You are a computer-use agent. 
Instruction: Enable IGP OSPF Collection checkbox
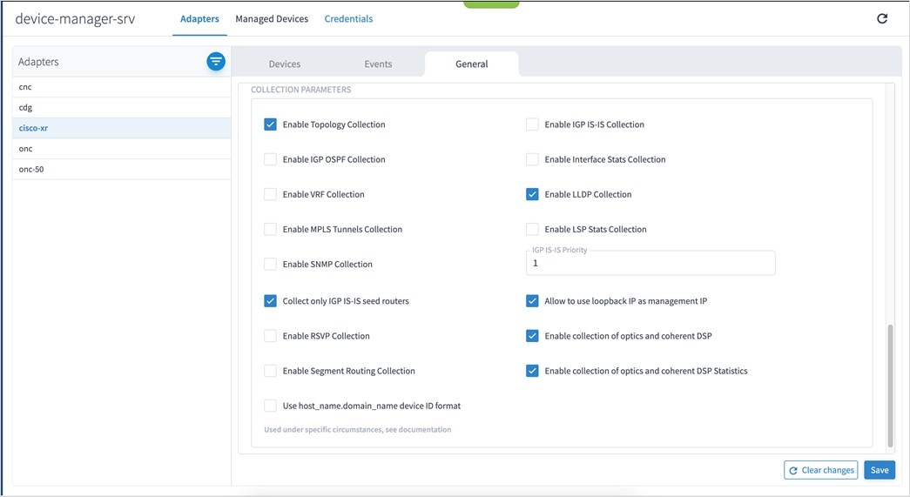coord(270,159)
